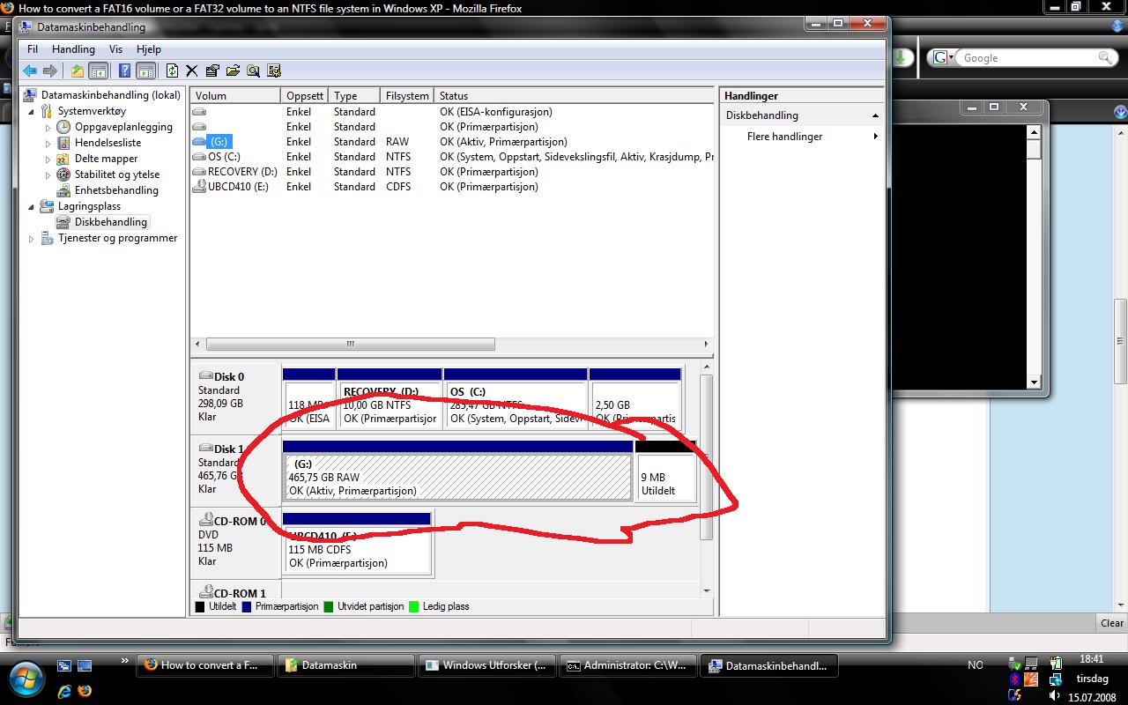Click the black Utildelt legend swatch
The height and width of the screenshot is (705, 1128).
point(200,606)
